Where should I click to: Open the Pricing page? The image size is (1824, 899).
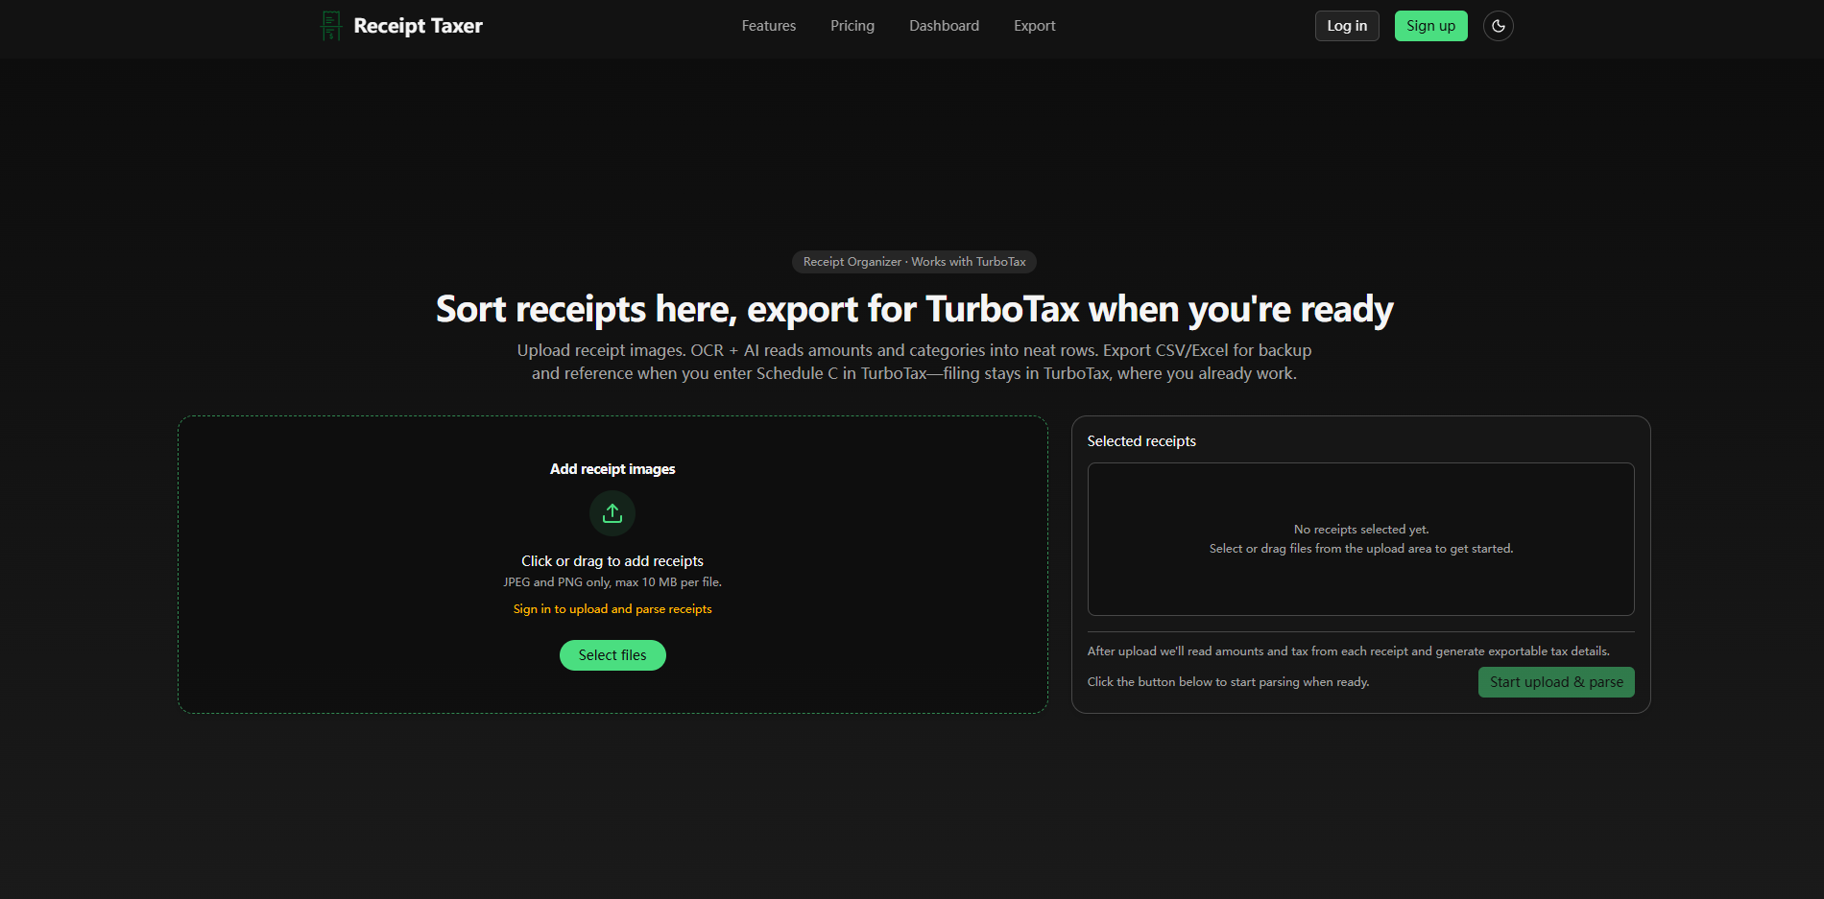tap(852, 26)
